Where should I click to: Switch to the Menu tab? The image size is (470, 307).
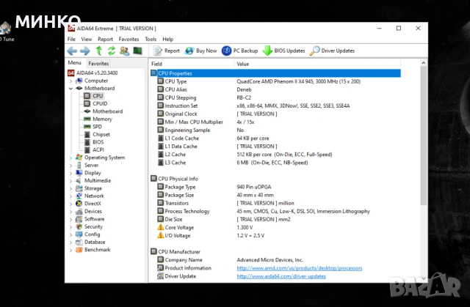coord(74,63)
